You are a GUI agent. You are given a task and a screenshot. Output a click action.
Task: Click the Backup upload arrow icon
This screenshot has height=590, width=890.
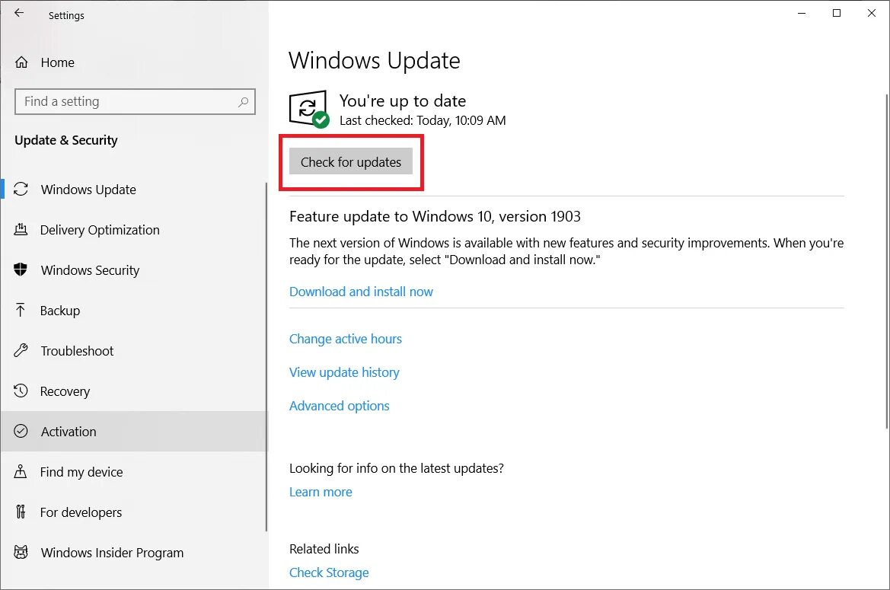point(21,310)
